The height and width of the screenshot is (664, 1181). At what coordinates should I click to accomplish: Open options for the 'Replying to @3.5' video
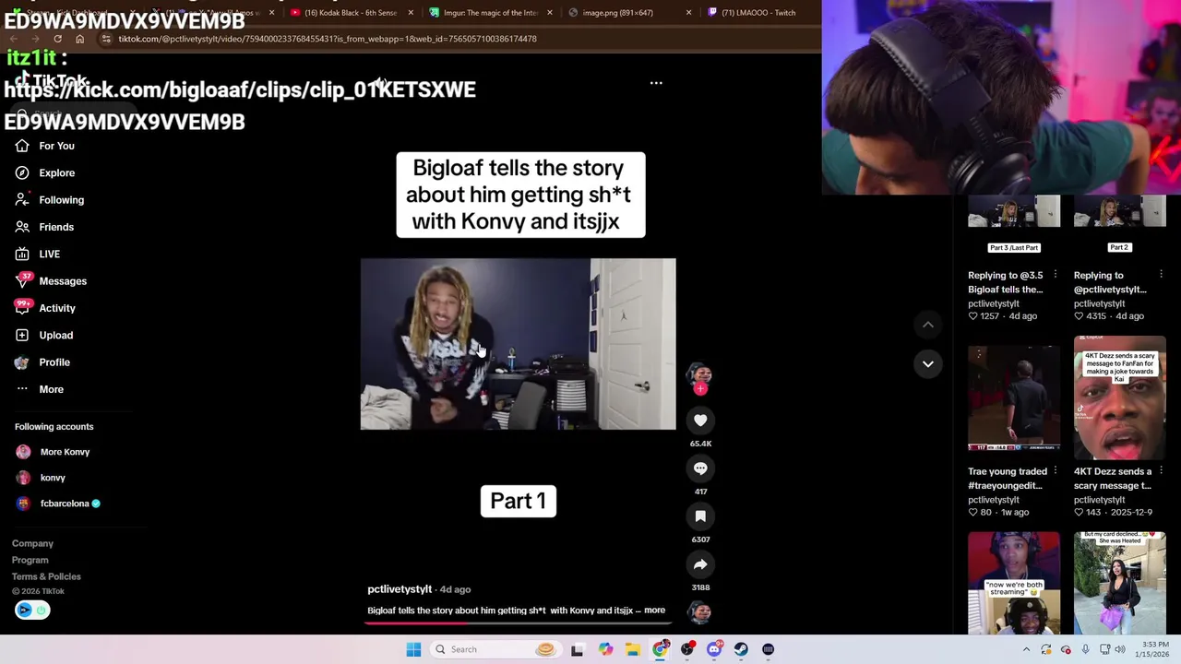1055,275
